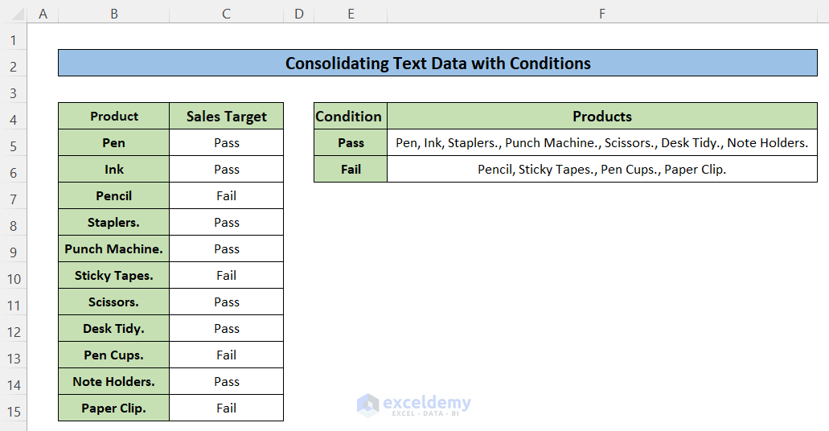Select column B header
This screenshot has width=829, height=431.
pos(113,14)
